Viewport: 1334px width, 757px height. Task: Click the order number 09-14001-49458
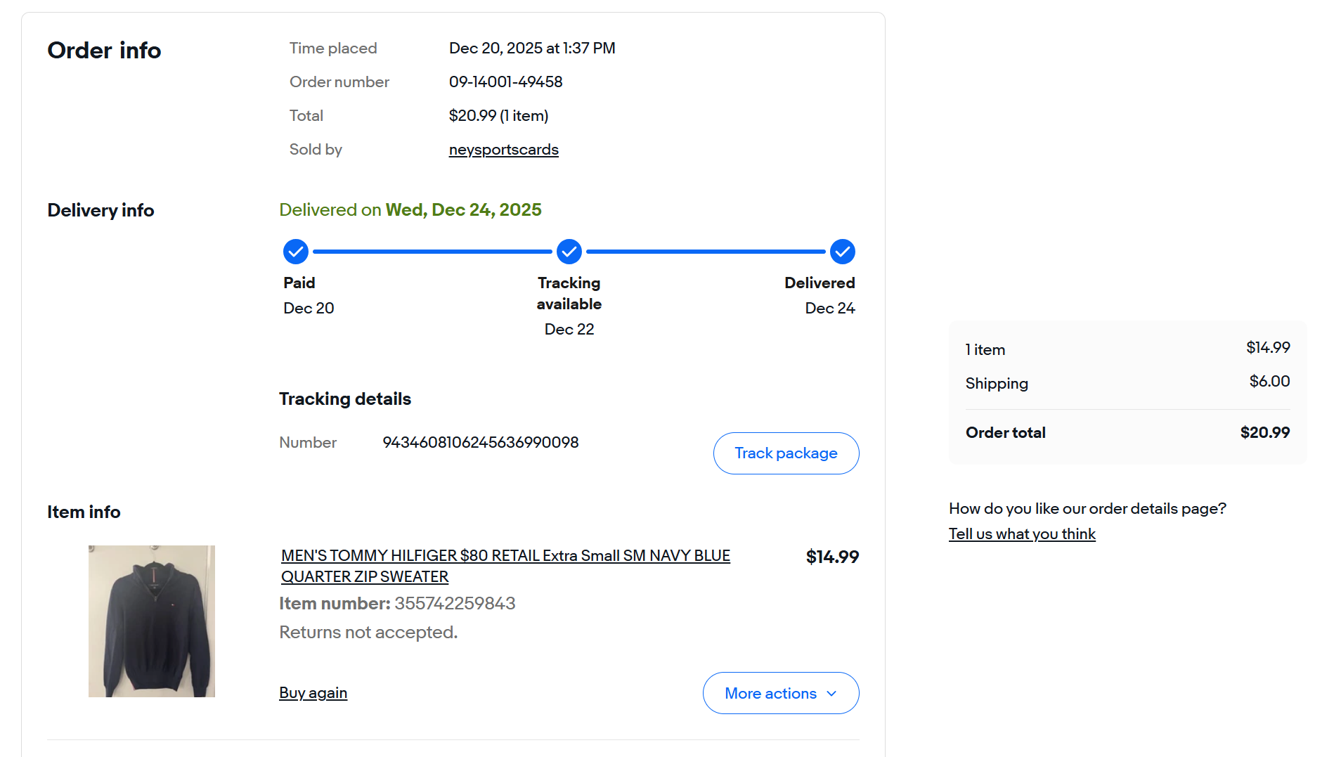tap(506, 82)
